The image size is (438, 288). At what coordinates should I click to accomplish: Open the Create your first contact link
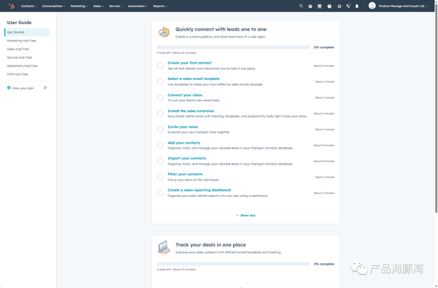pyautogui.click(x=190, y=63)
